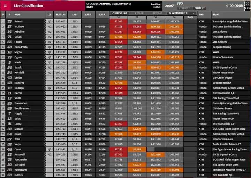Switch to CURRENT classification

199,8
